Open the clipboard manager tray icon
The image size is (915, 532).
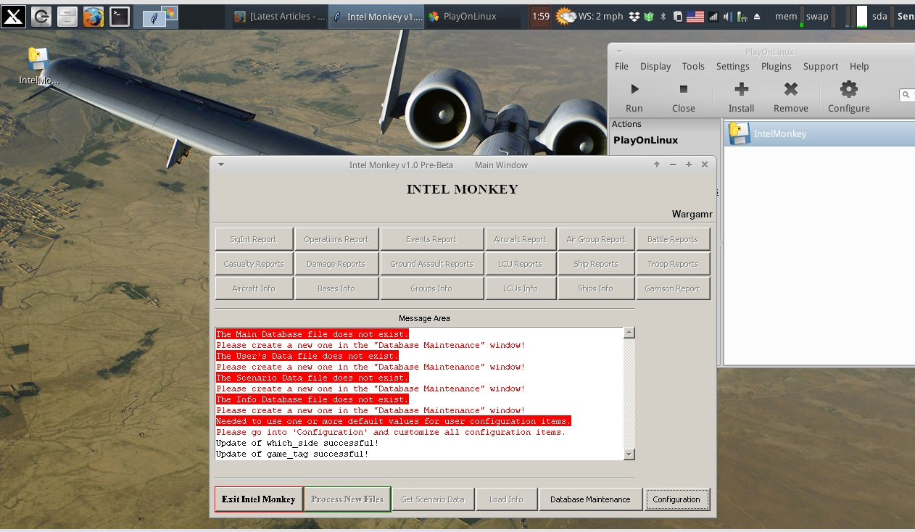click(677, 16)
